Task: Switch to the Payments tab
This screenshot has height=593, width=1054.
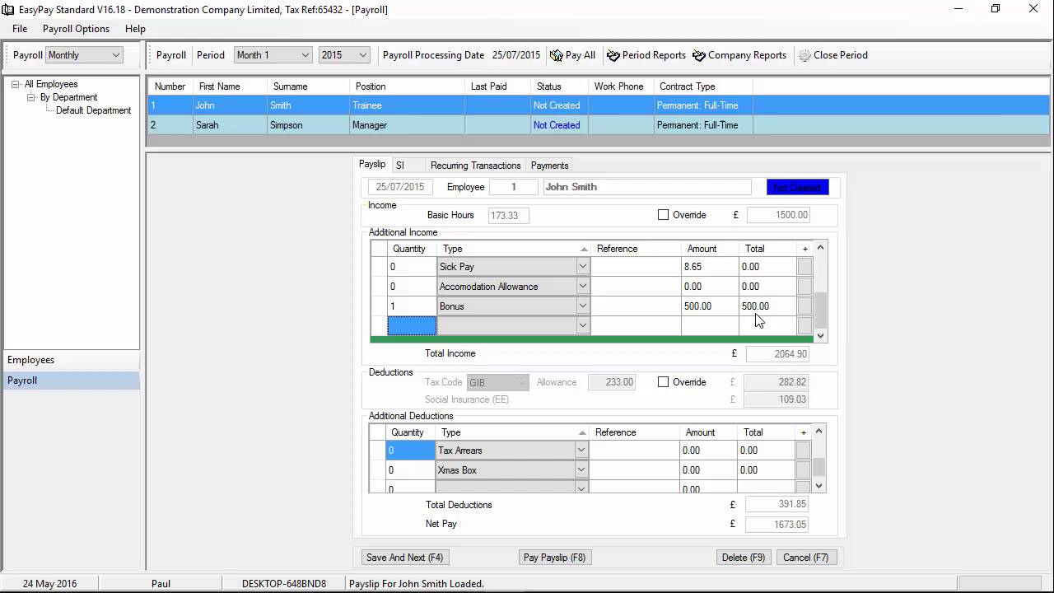Action: pos(549,166)
